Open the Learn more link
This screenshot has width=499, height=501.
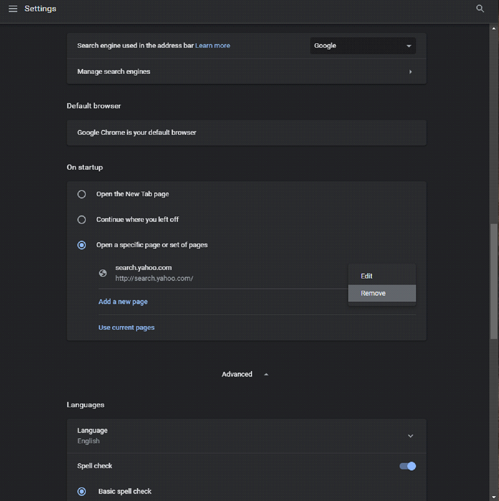point(213,45)
